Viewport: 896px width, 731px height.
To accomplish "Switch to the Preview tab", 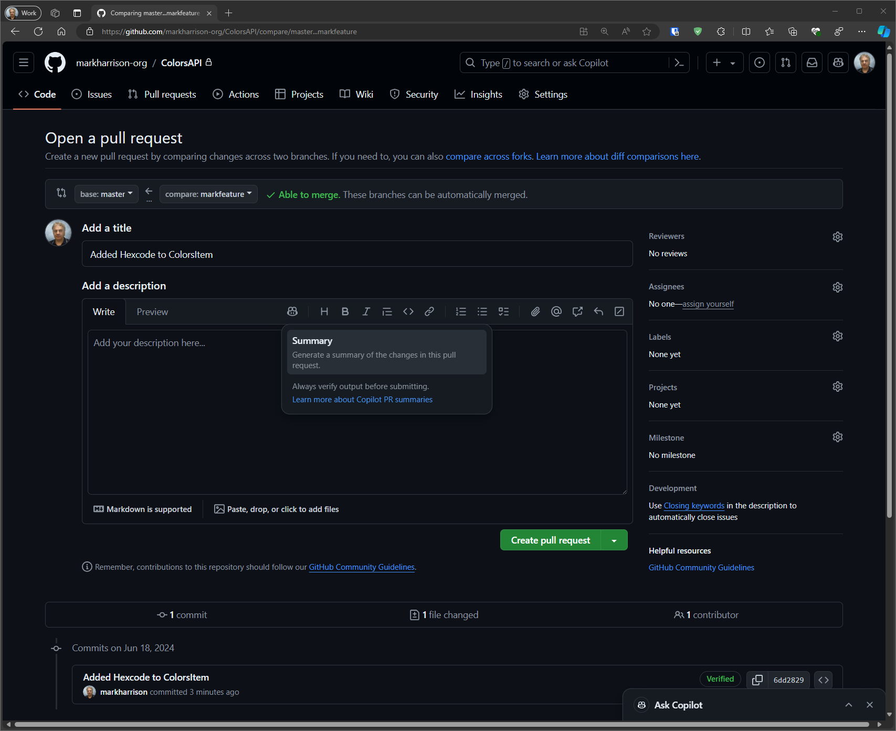I will (x=152, y=311).
